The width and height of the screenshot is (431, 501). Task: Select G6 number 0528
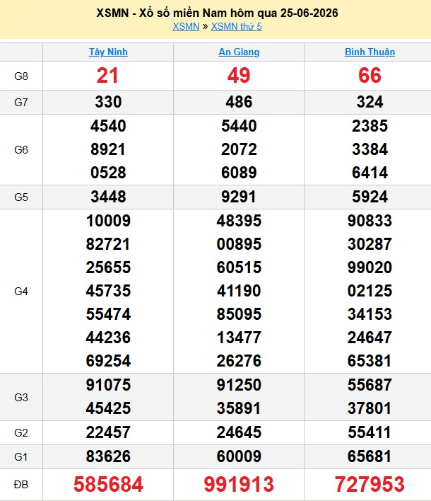pyautogui.click(x=108, y=173)
